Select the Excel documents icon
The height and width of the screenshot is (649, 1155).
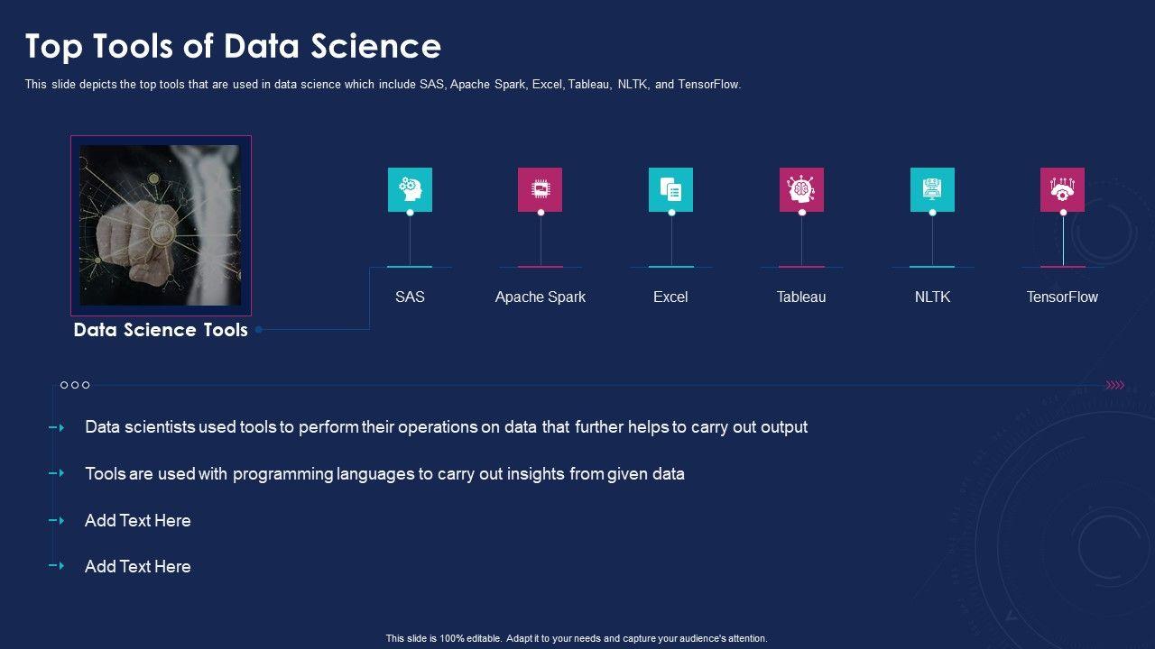pos(670,189)
